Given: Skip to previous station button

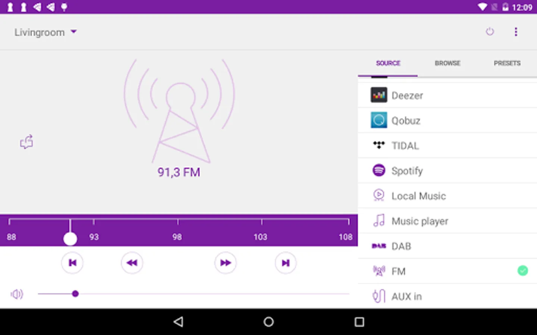Looking at the screenshot, I should [x=72, y=263].
